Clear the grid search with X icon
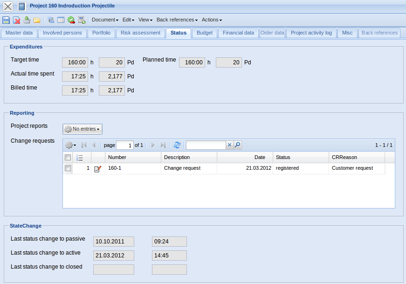Viewport: 406px width, 284px height. coord(229,145)
